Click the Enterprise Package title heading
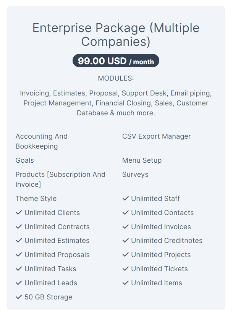 click(116, 34)
